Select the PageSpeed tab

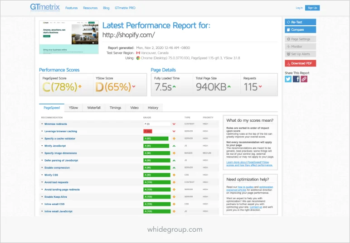click(52, 108)
